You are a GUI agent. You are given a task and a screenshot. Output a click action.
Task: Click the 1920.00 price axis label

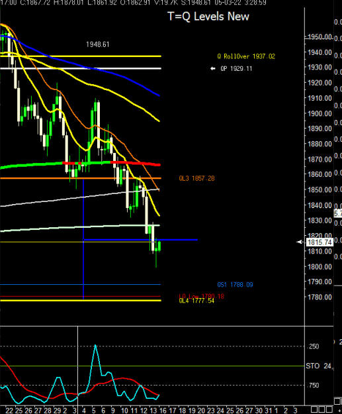(x=320, y=83)
